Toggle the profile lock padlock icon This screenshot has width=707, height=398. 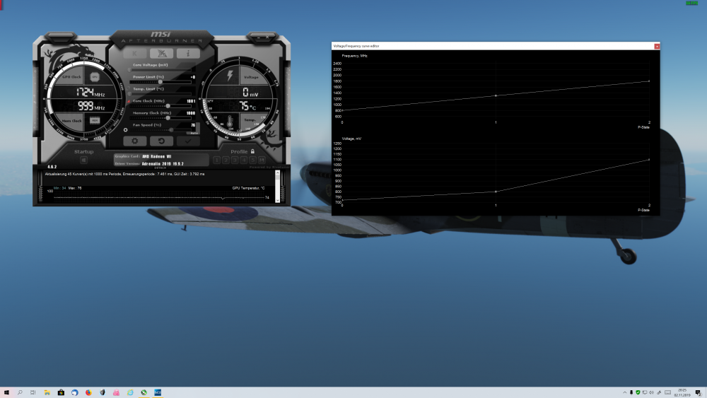252,151
